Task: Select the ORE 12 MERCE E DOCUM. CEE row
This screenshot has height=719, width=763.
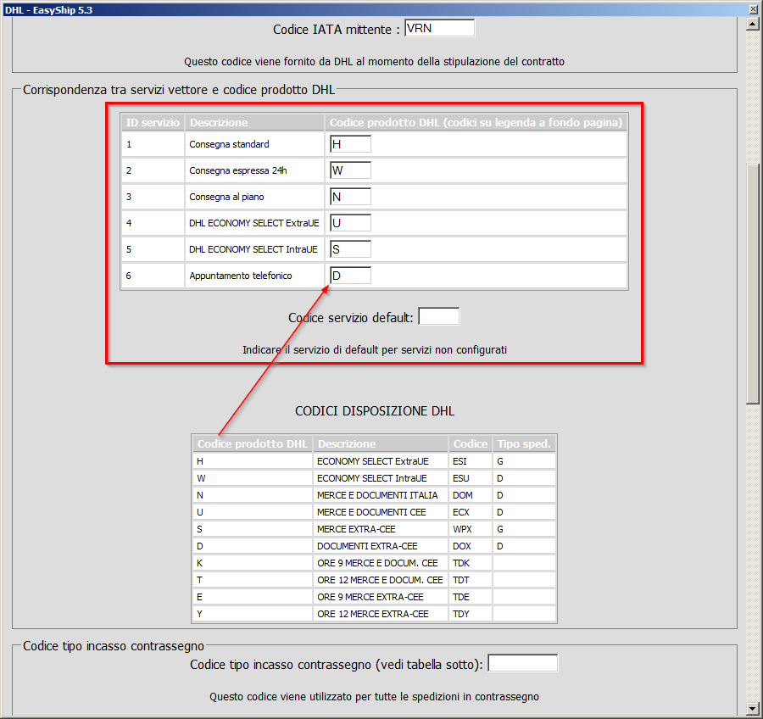Action: click(374, 580)
